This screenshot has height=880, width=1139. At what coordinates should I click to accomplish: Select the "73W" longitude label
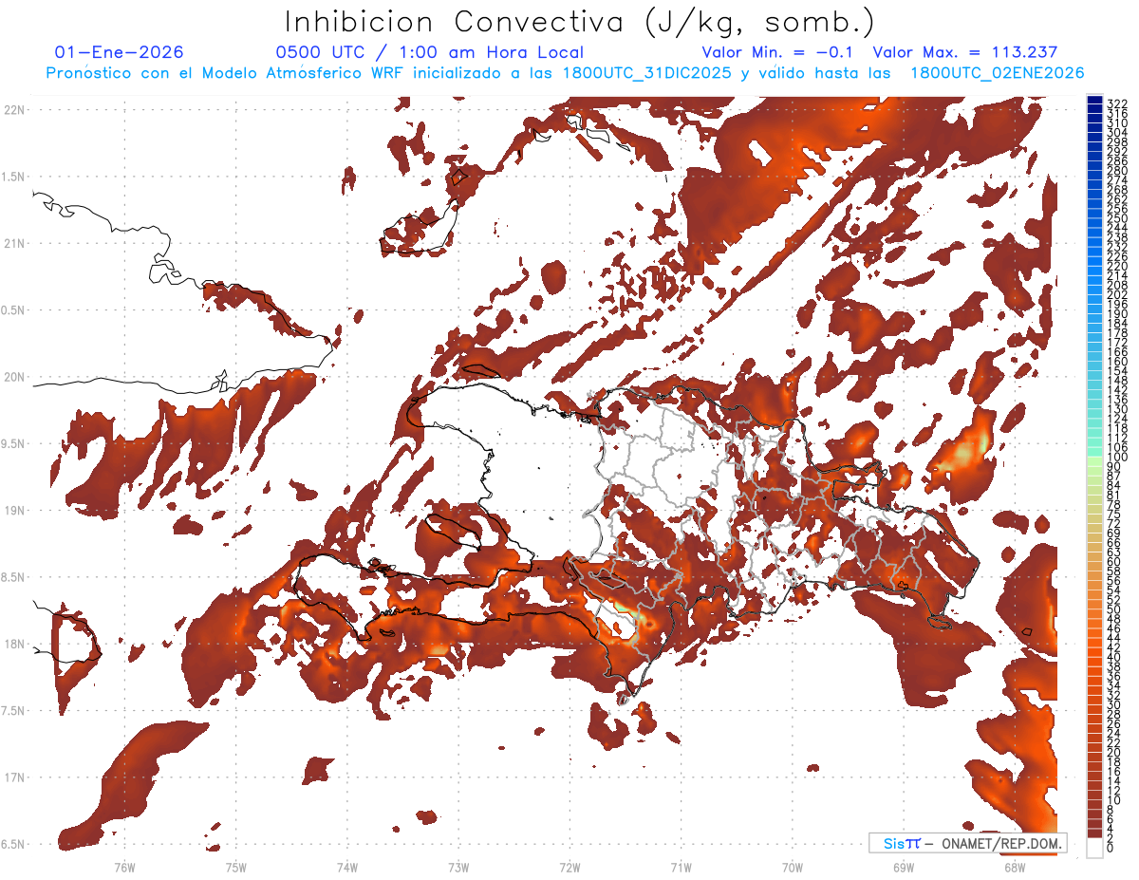458,867
